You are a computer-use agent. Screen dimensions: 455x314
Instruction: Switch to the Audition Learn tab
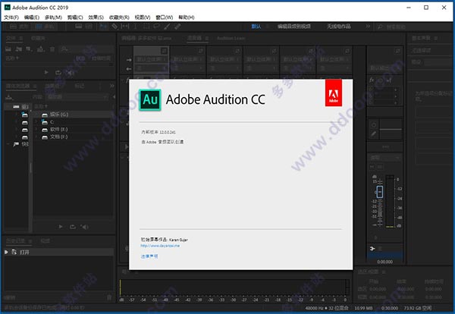[x=231, y=38]
